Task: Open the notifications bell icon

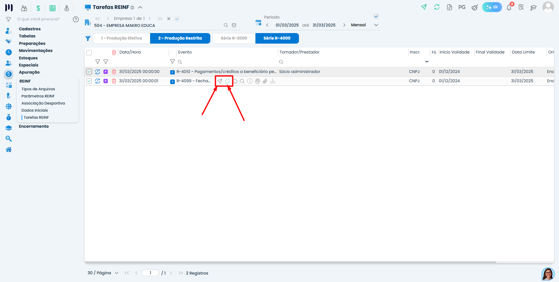Action: pos(509,7)
